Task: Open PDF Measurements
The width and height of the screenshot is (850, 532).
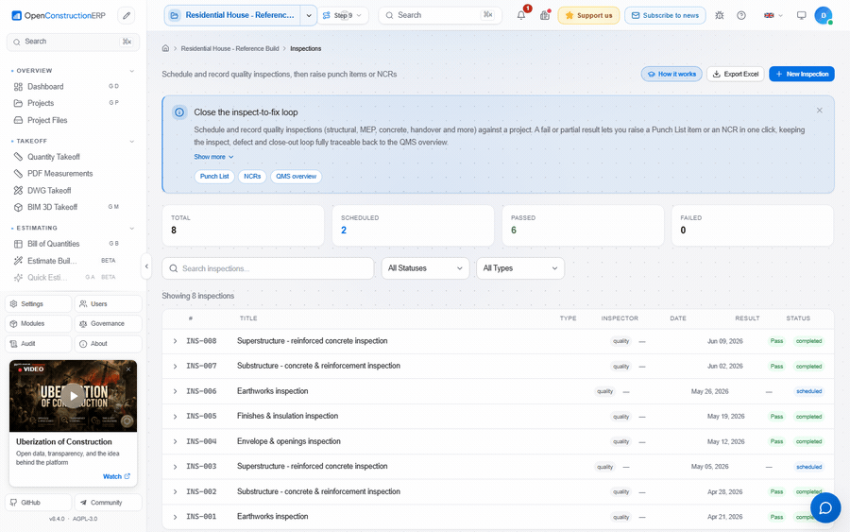Action: 73,174
